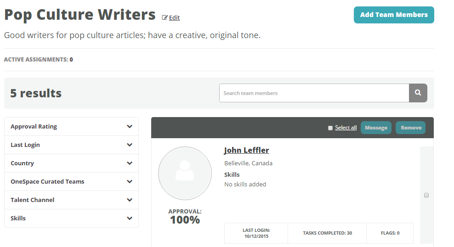Click the Select all link text
Image resolution: width=454 pixels, height=247 pixels.
(346, 128)
